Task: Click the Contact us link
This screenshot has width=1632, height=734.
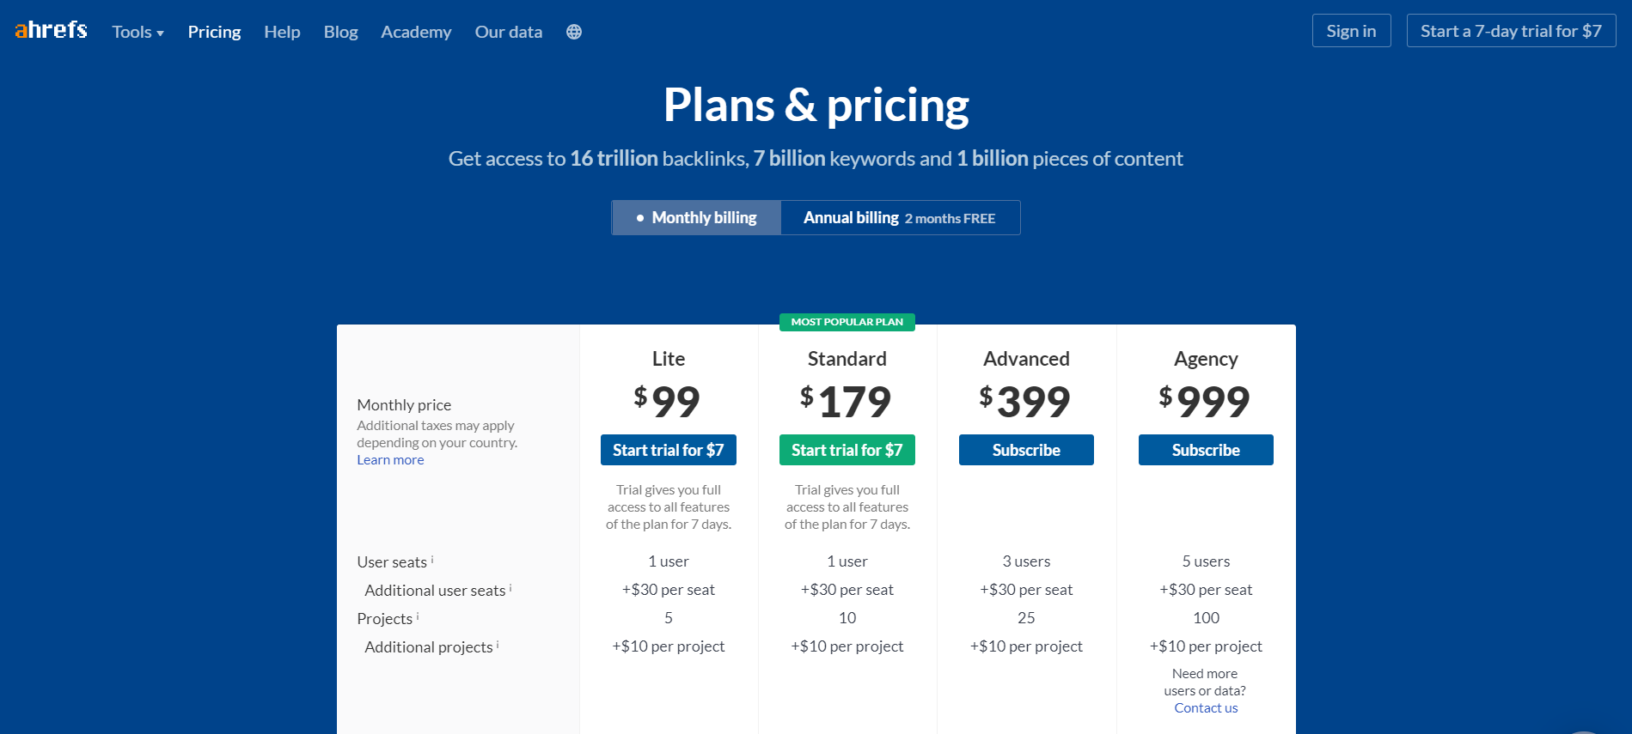Action: click(1206, 708)
